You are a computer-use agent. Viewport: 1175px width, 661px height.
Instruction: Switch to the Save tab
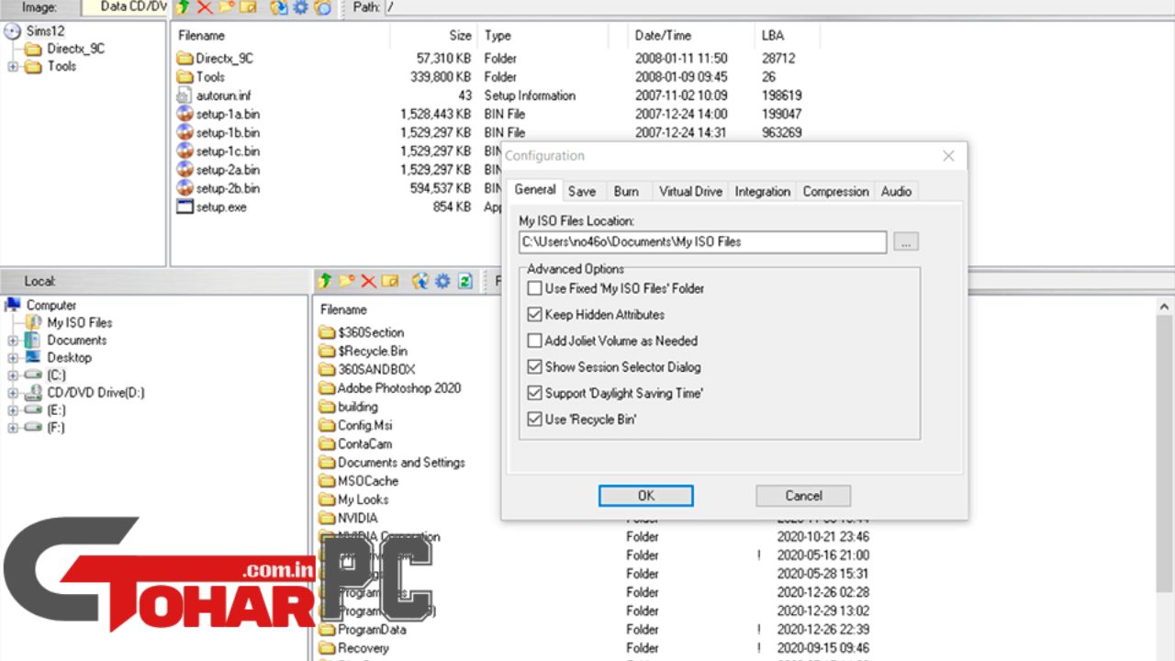click(x=582, y=191)
